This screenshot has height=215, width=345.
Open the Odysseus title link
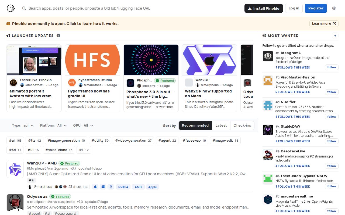coord(37,196)
